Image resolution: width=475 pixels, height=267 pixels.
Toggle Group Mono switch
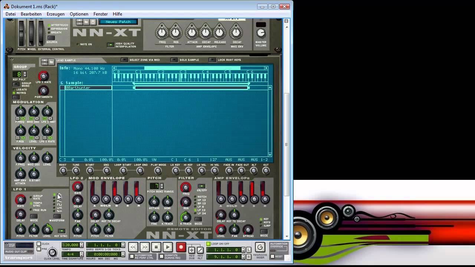point(16,84)
